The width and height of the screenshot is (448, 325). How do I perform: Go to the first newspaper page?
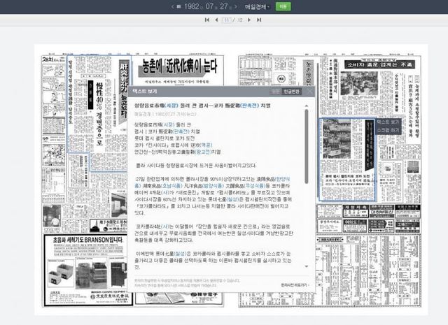click(x=206, y=20)
